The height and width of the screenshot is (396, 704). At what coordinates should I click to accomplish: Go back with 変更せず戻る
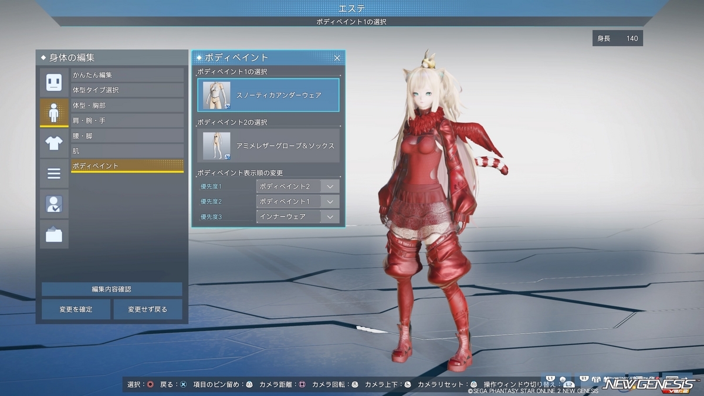pyautogui.click(x=148, y=309)
